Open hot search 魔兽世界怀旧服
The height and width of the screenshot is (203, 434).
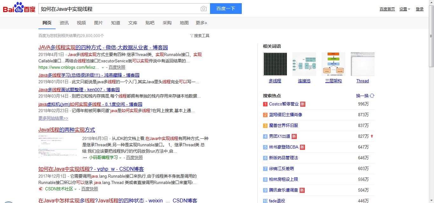pyautogui.click(x=284, y=126)
